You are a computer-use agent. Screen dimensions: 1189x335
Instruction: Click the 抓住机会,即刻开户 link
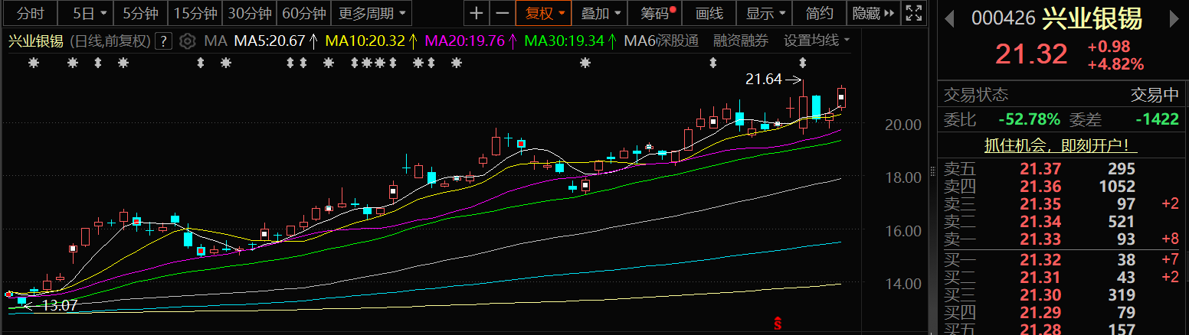click(x=1060, y=145)
